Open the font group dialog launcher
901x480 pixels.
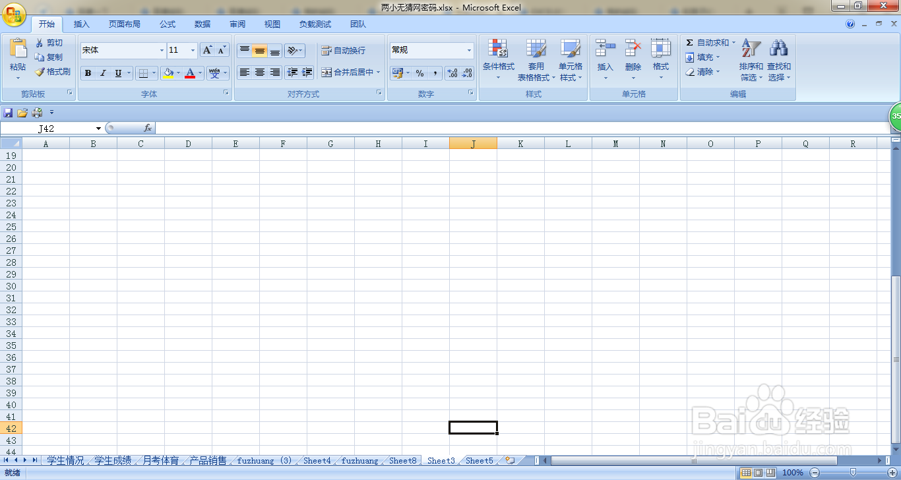pos(226,93)
